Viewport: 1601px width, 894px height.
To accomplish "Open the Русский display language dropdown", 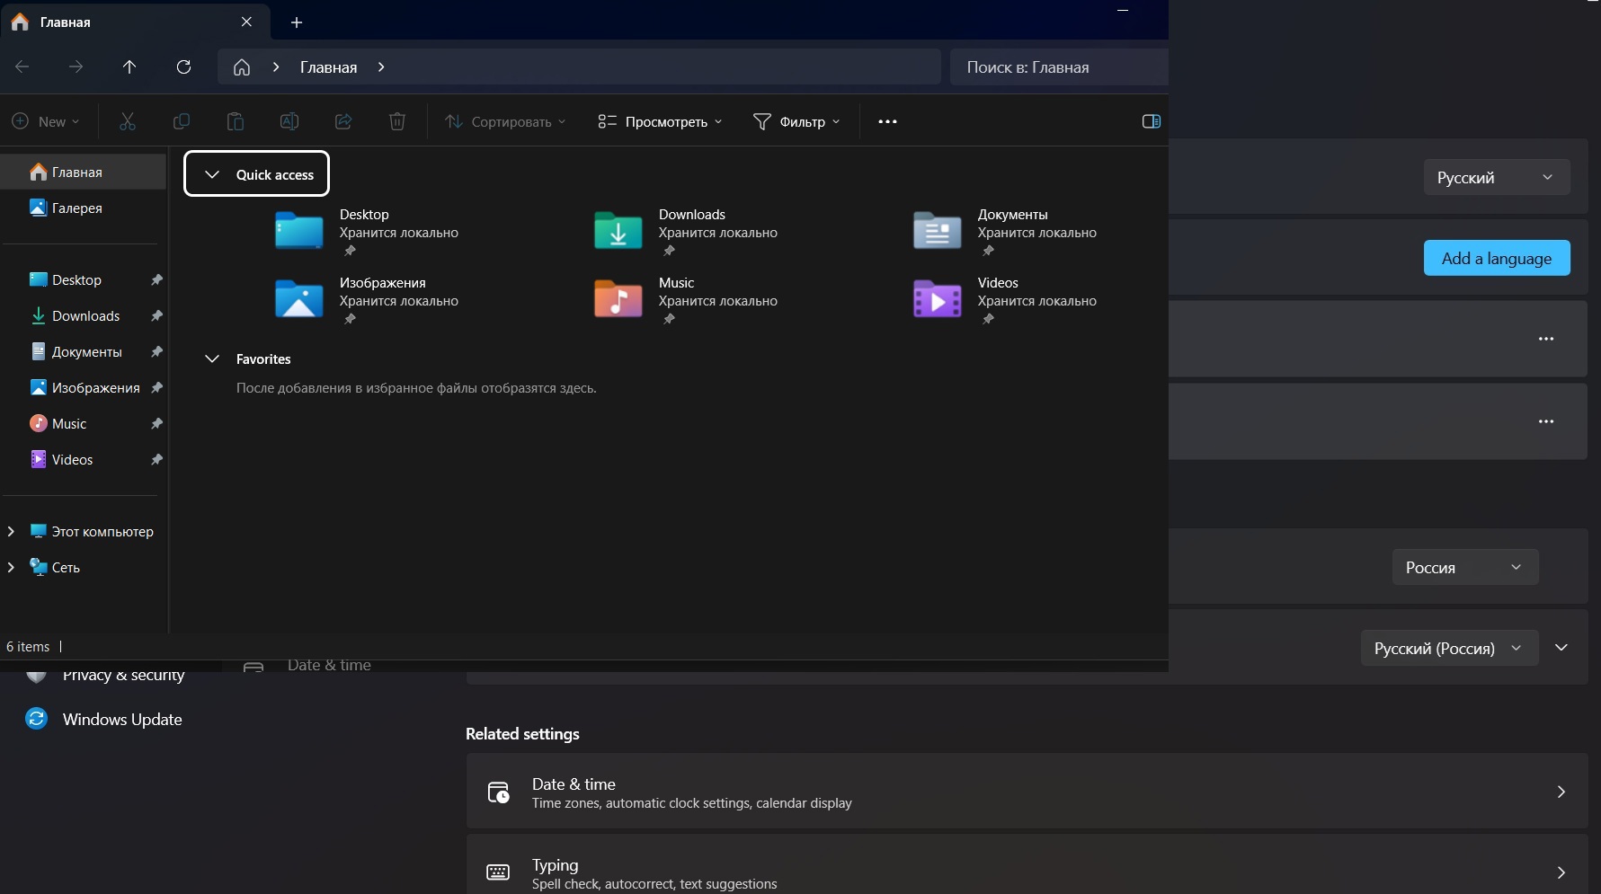I will coord(1497,177).
